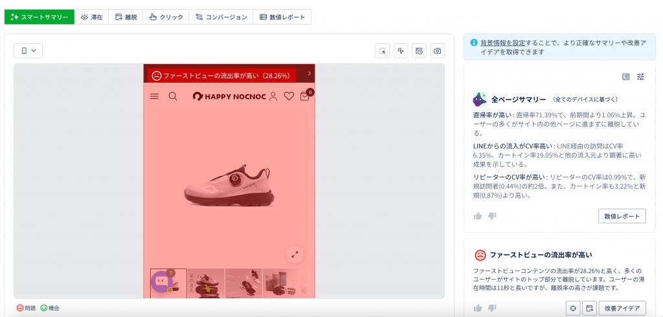Open the device type dropdown
Screen dimensions: 663x317
click(x=28, y=50)
